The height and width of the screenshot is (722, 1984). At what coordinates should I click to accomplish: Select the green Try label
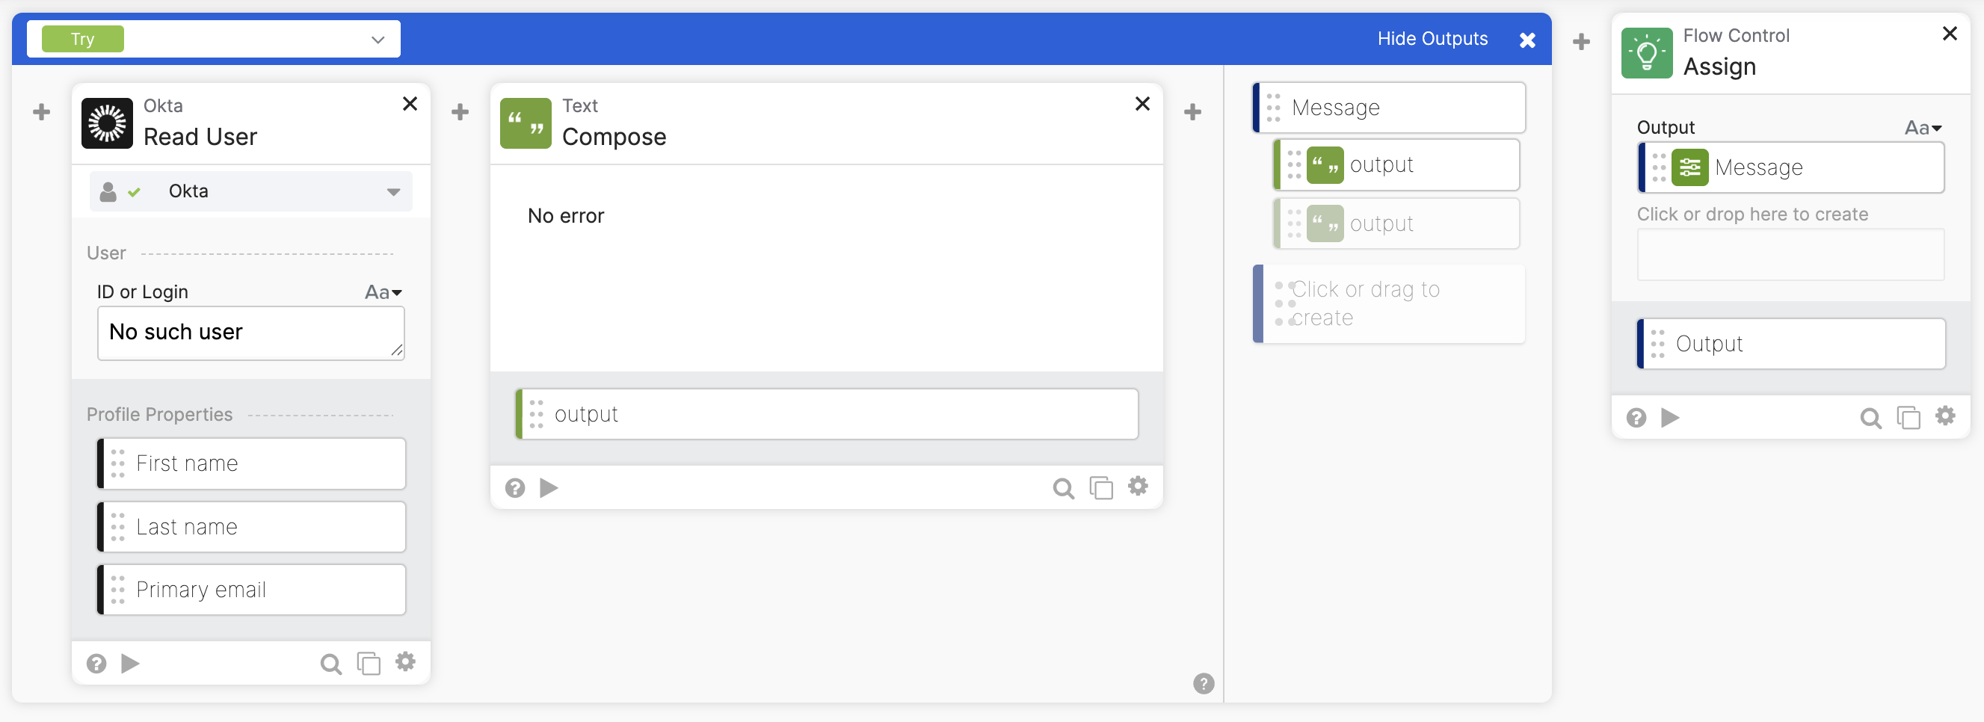tap(82, 40)
